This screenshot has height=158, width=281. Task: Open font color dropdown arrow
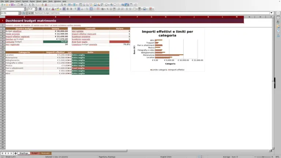tap(55, 9)
